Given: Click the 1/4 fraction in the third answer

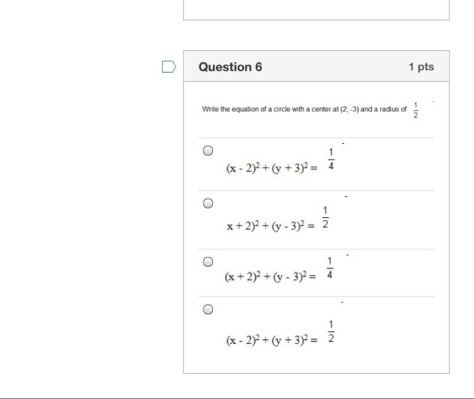Looking at the screenshot, I should pyautogui.click(x=330, y=269).
